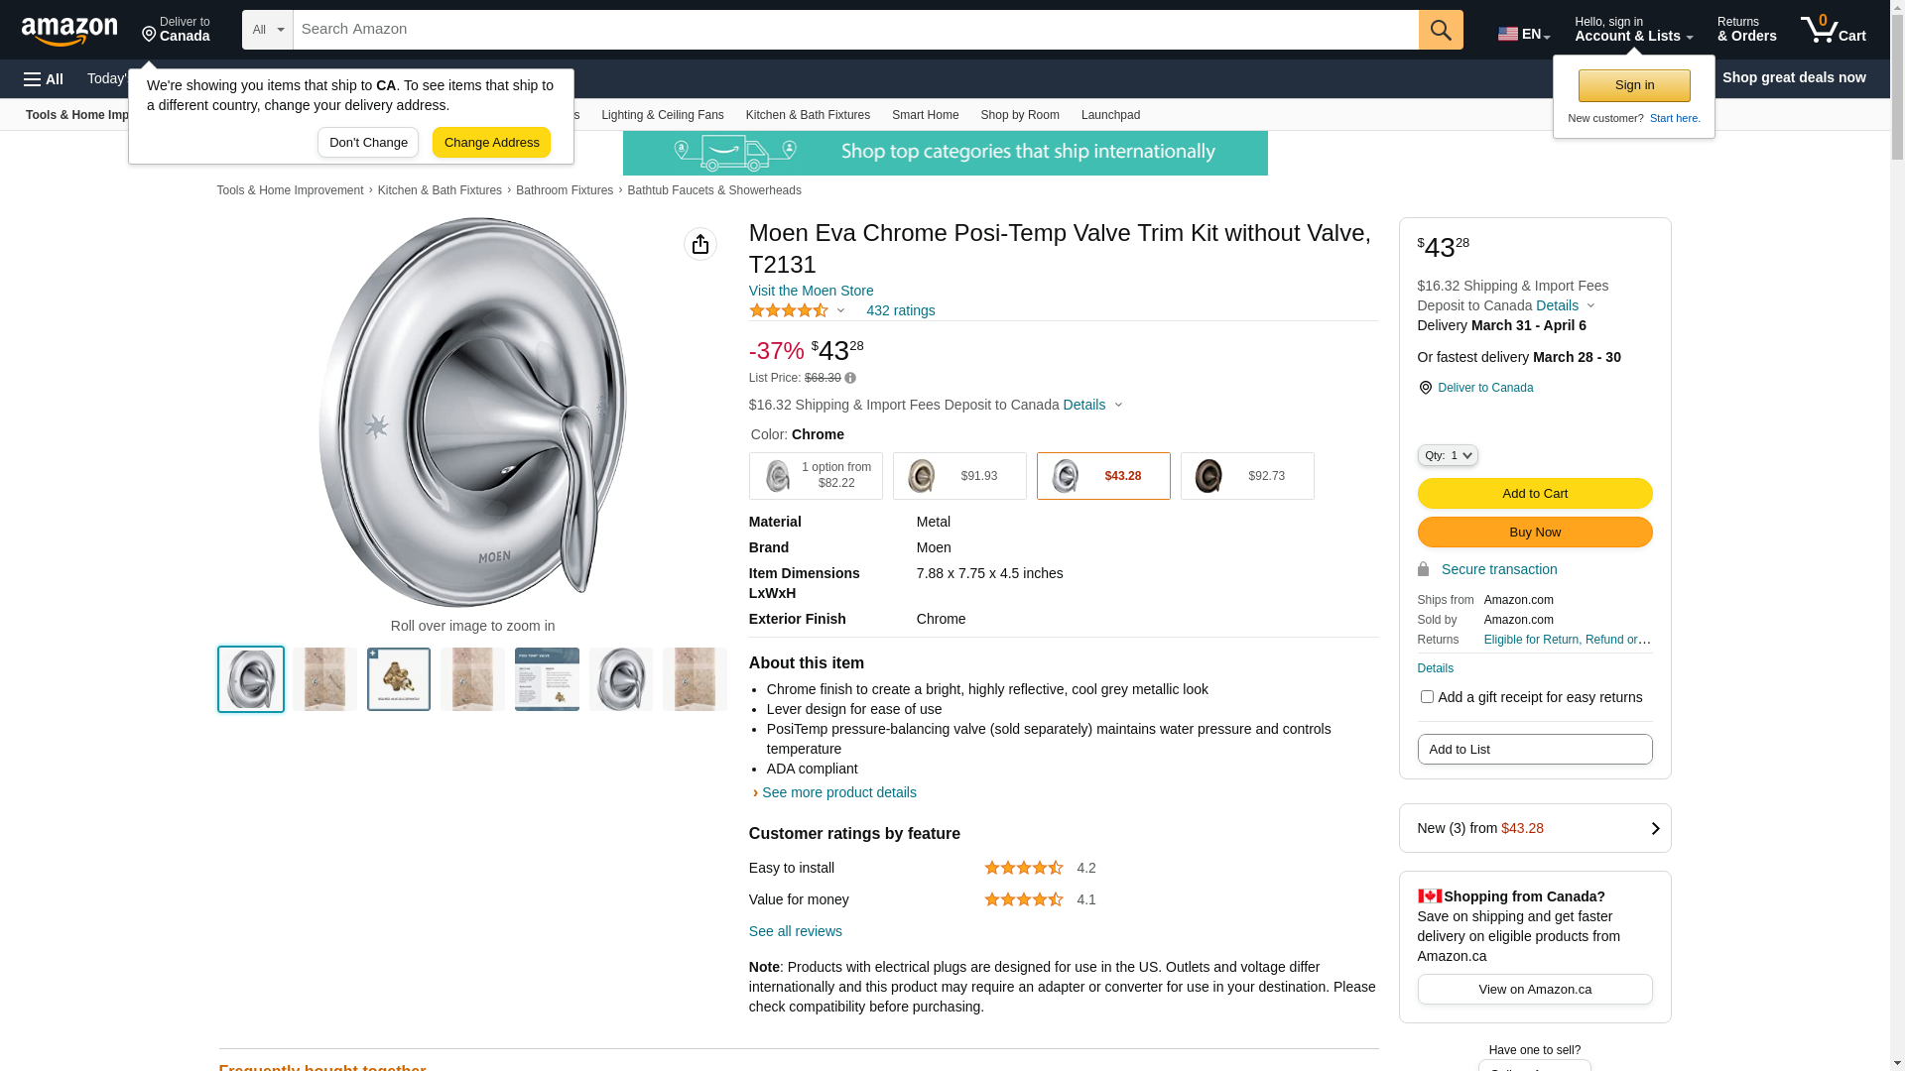Open the shopping cart icon
The image size is (1905, 1071).
click(1832, 30)
